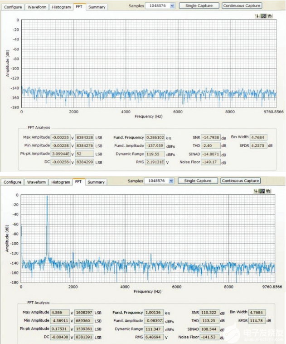
Task: Select the pan hand tool in lower graph
Action: pyautogui.click(x=269, y=191)
